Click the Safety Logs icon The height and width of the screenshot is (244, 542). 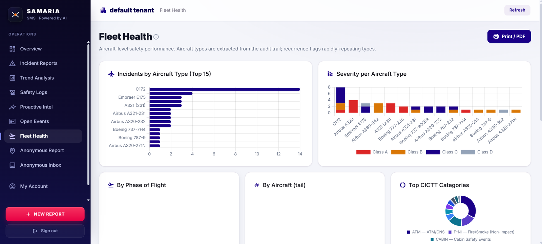click(x=13, y=92)
